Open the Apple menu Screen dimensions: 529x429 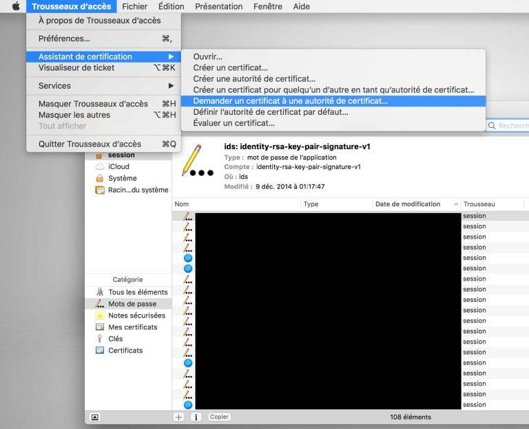tap(15, 6)
